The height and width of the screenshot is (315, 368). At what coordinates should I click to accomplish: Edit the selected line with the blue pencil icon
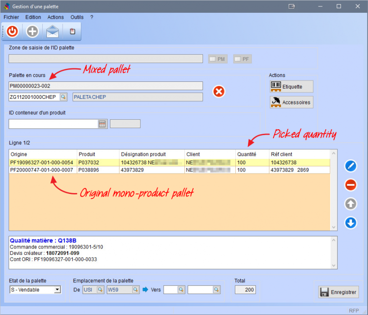(x=350, y=166)
